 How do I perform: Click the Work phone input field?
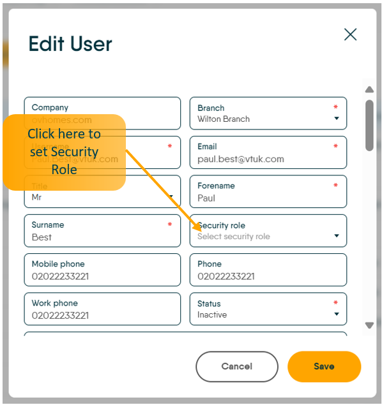[x=102, y=309]
